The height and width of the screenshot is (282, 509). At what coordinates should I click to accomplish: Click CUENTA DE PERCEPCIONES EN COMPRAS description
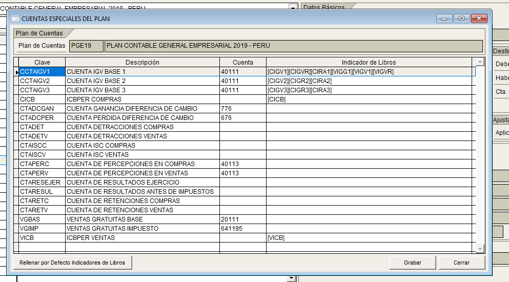coord(142,164)
